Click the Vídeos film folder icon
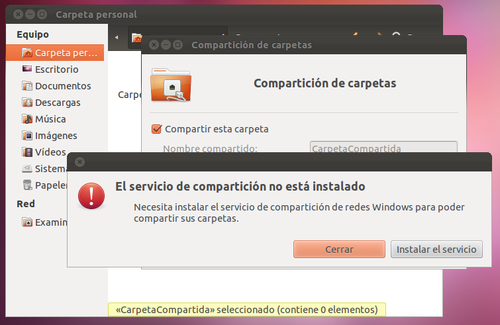 tap(27, 152)
